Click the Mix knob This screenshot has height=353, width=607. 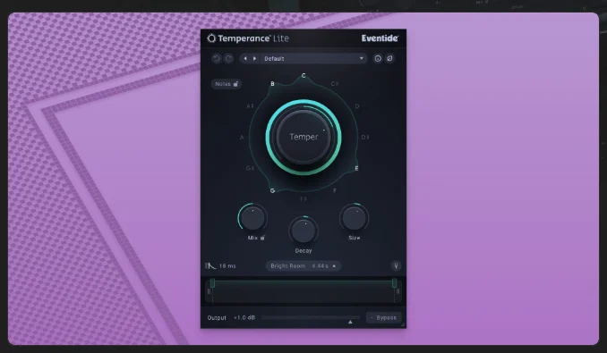[x=252, y=217]
